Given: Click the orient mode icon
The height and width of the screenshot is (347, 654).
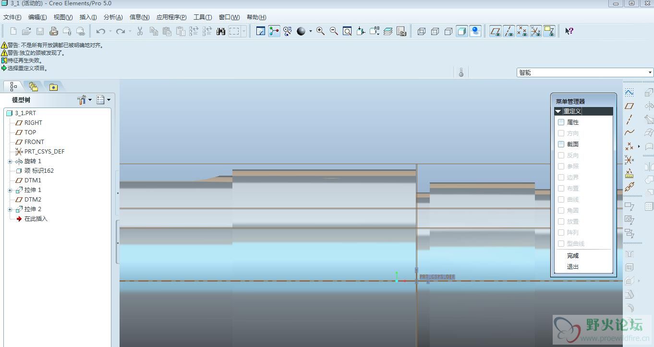Looking at the screenshot, I should tap(288, 31).
